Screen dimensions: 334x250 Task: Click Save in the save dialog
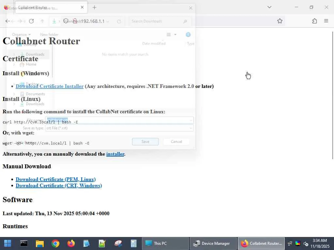pos(145,142)
